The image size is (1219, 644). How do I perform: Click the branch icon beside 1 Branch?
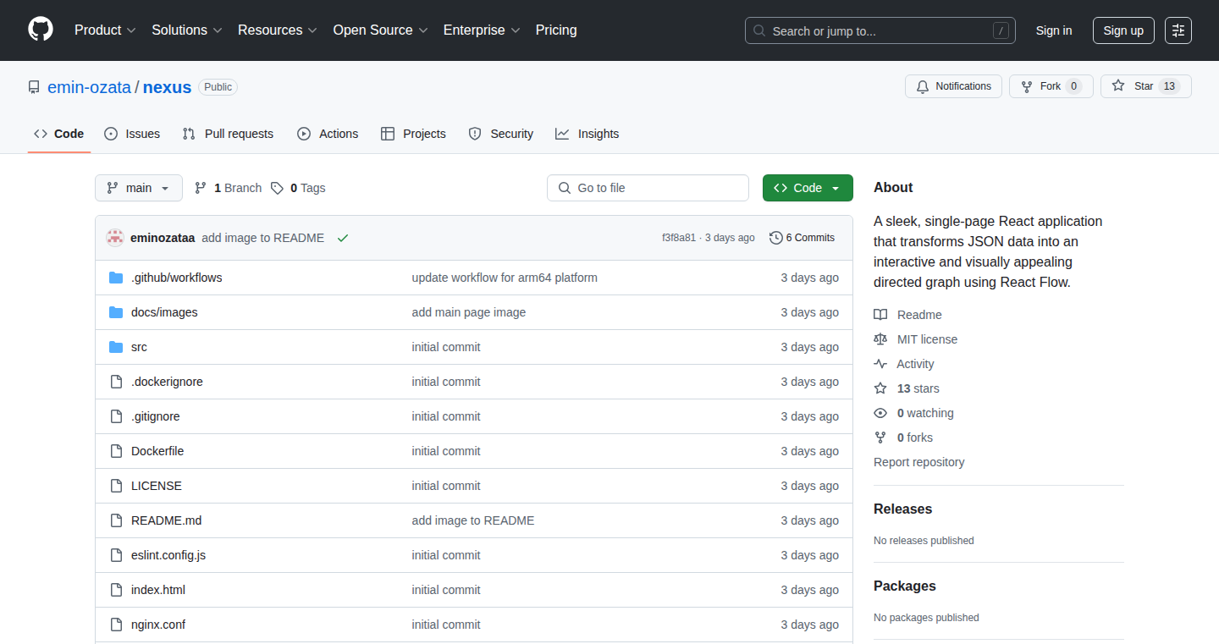pyautogui.click(x=201, y=188)
